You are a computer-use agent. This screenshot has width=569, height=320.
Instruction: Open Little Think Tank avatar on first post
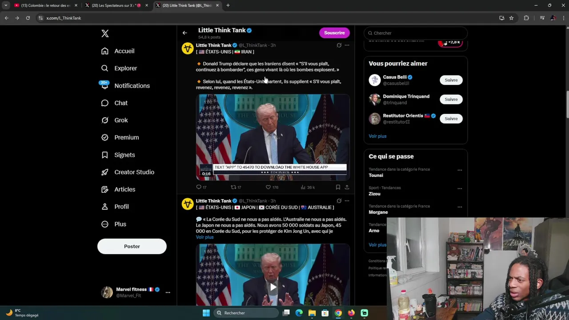tap(188, 48)
